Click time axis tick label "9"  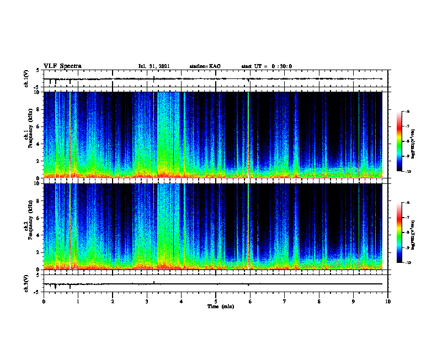pyautogui.click(x=353, y=302)
